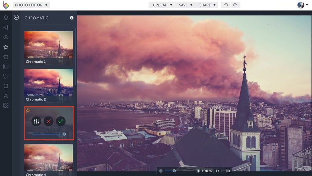
Task: Click the effect intensity slider handle
Action: [x=64, y=134]
